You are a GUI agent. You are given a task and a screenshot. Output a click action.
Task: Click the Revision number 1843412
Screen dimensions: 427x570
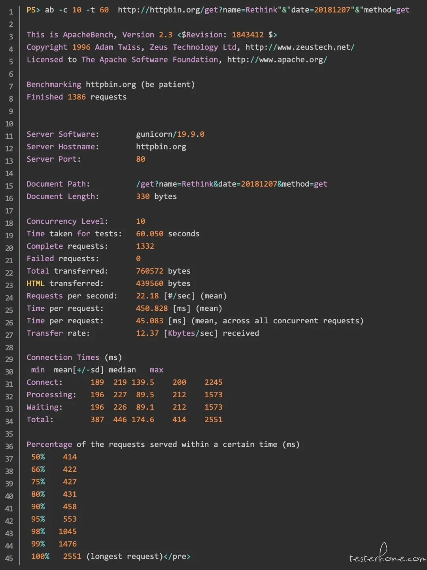click(x=248, y=35)
